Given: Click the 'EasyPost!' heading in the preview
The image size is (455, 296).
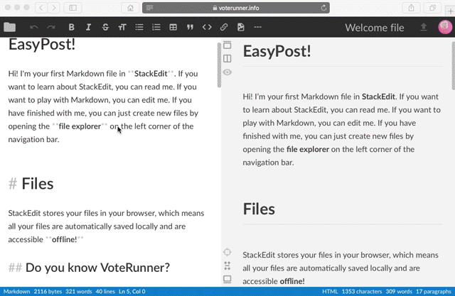Looking at the screenshot, I should coord(277,51).
